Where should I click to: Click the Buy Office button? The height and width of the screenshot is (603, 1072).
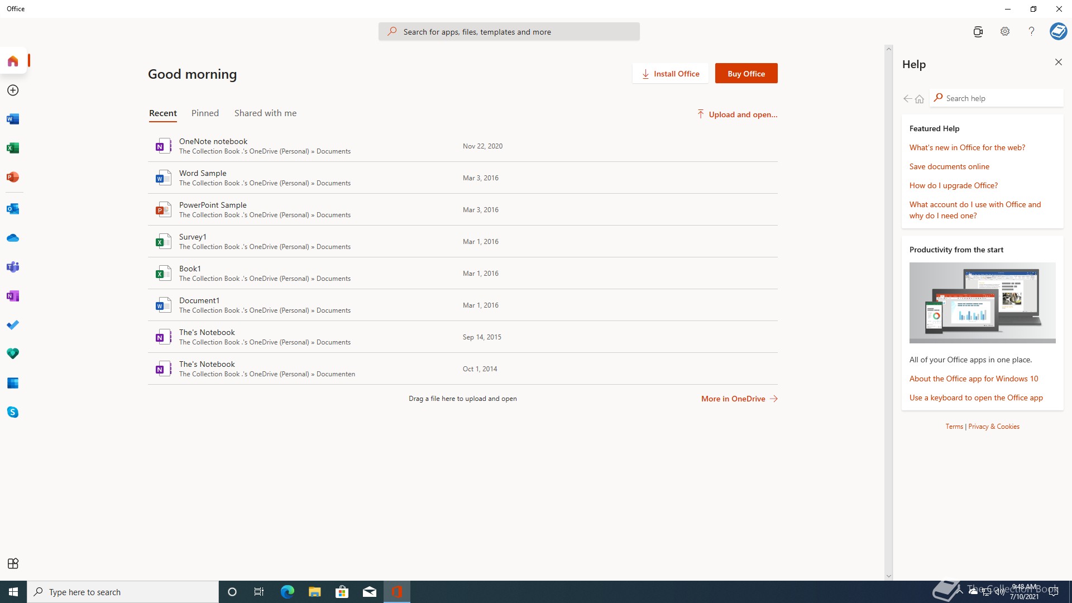click(x=746, y=74)
